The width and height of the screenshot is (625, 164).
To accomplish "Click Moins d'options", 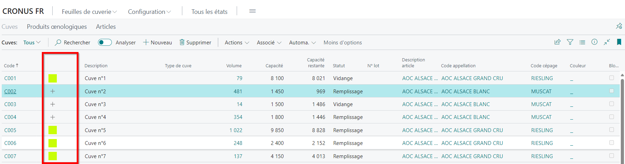I will click(x=343, y=42).
